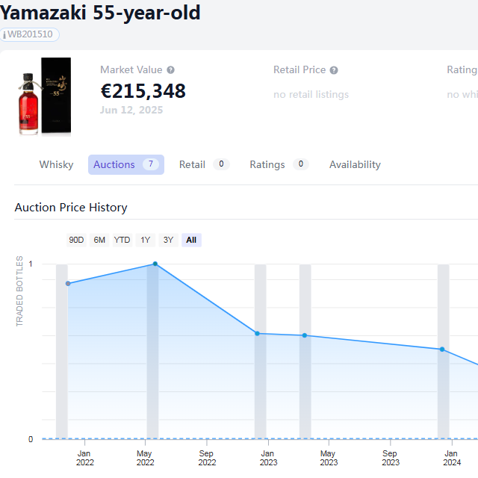The width and height of the screenshot is (478, 478).
Task: Click the Retail Price help icon
Action: click(x=334, y=70)
